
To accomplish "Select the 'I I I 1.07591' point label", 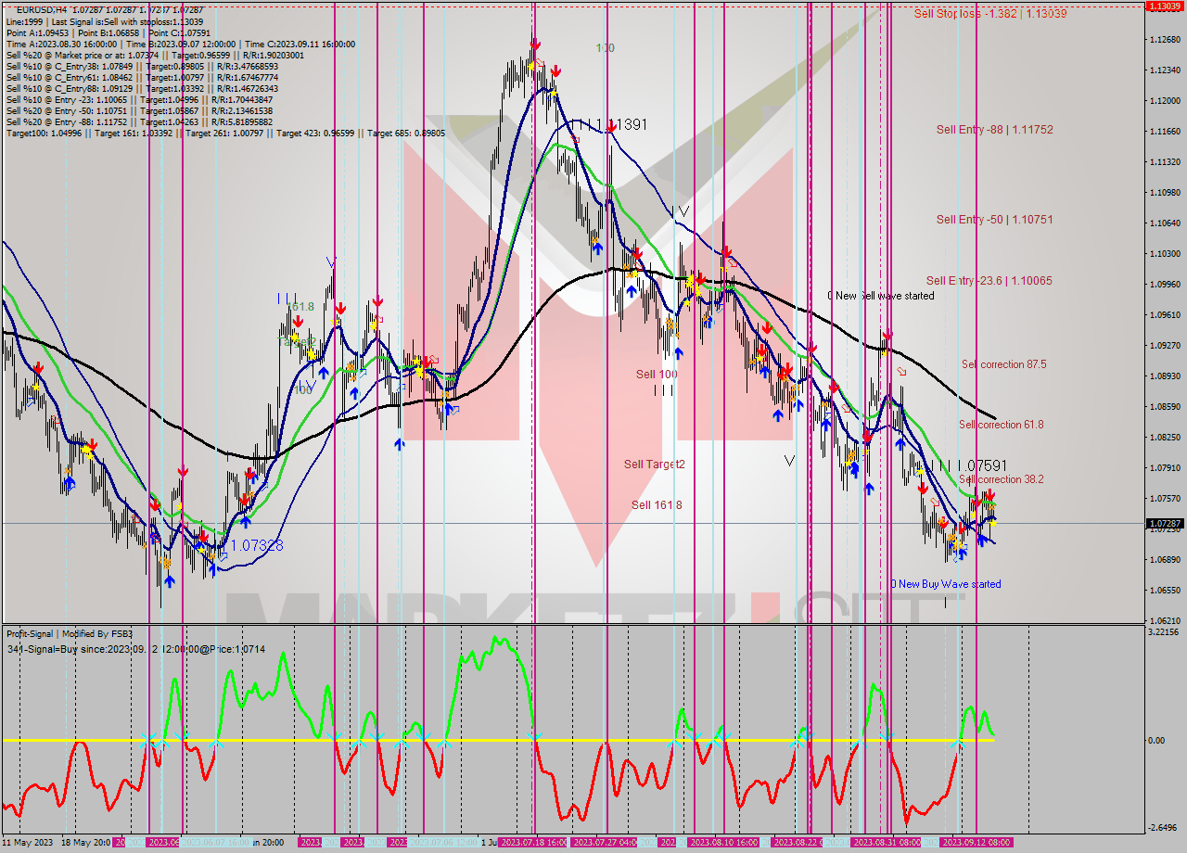I will coord(968,465).
